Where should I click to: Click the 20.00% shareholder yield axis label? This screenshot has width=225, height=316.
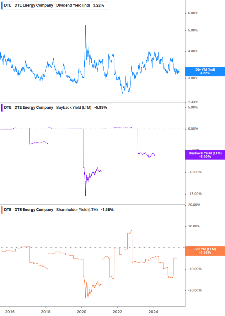coord(194,205)
